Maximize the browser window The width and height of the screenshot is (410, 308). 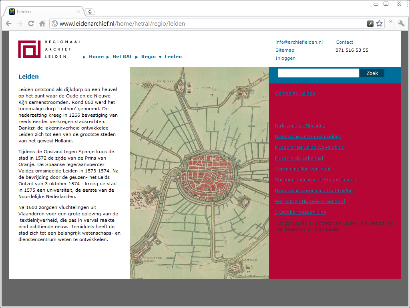tap(386, 4)
